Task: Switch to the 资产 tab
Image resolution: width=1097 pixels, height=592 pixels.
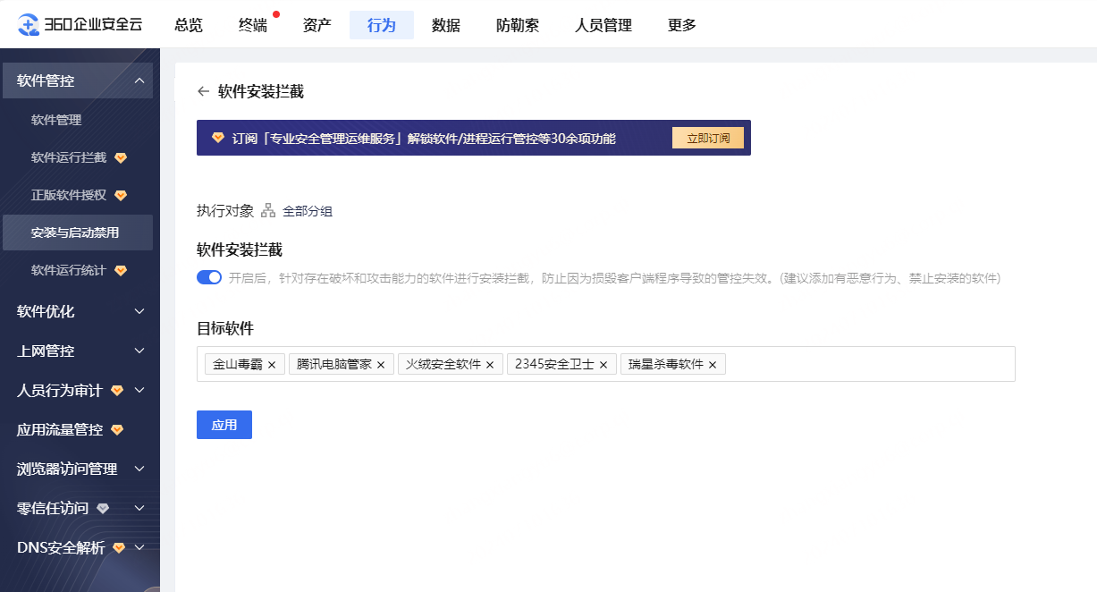Action: click(x=317, y=25)
